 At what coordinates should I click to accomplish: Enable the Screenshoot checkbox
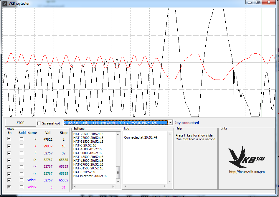[x=39, y=123]
